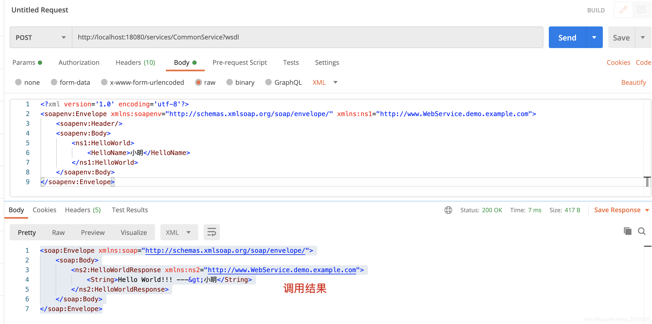
Task: Open response search with magnifier icon
Action: pyautogui.click(x=641, y=231)
